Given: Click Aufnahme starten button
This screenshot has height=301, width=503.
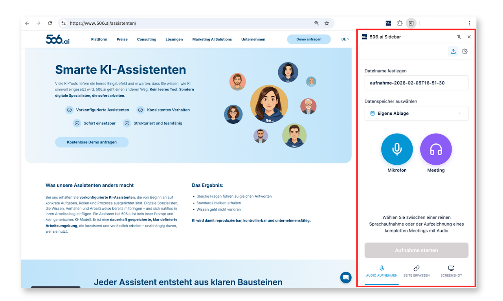Looking at the screenshot, I should coord(417,250).
